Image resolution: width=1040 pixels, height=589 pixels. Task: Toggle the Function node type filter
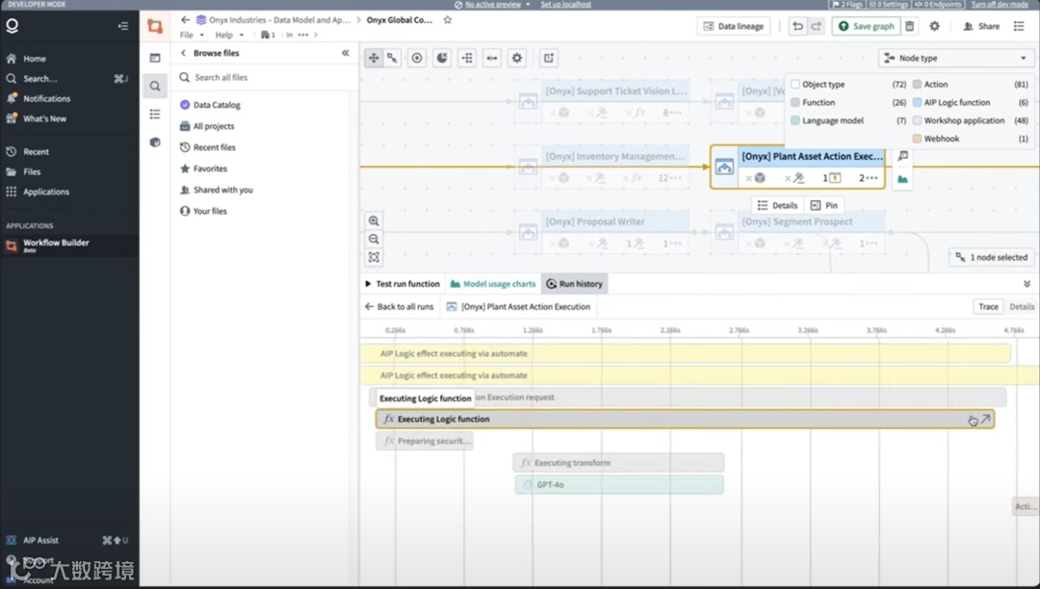795,103
